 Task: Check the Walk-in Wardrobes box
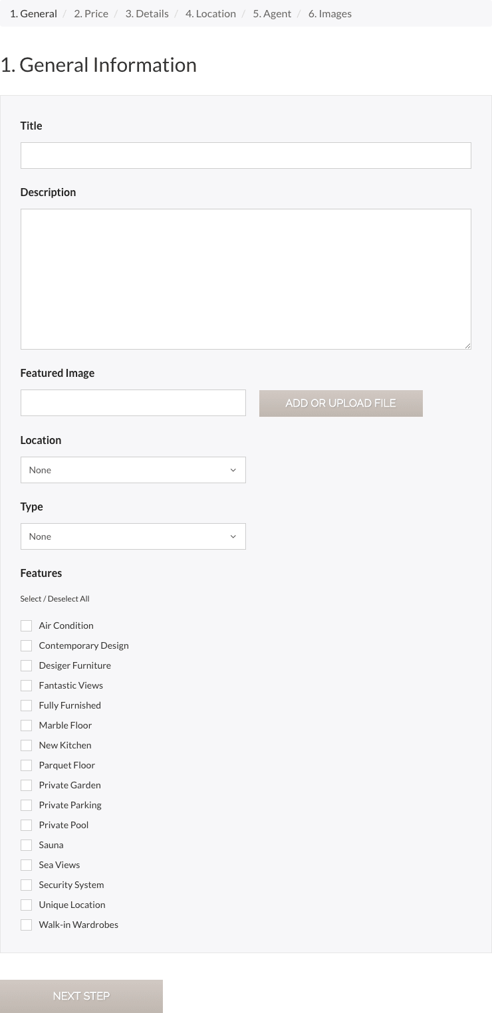(26, 925)
